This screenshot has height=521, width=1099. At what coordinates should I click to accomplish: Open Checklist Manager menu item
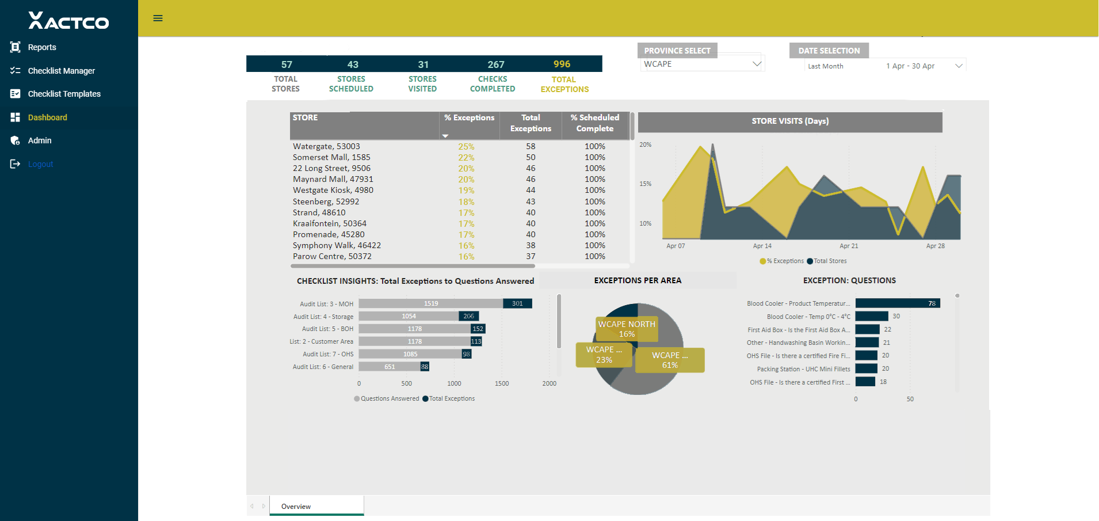[x=62, y=71]
